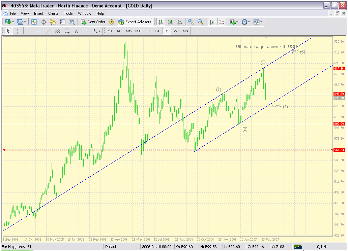This screenshot has height=251, width=348.
Task: Toggle the Navigator folder-star icon
Action: pos(53,22)
